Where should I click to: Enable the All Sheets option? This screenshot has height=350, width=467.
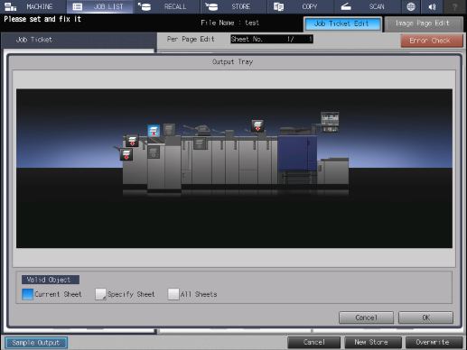coord(192,294)
